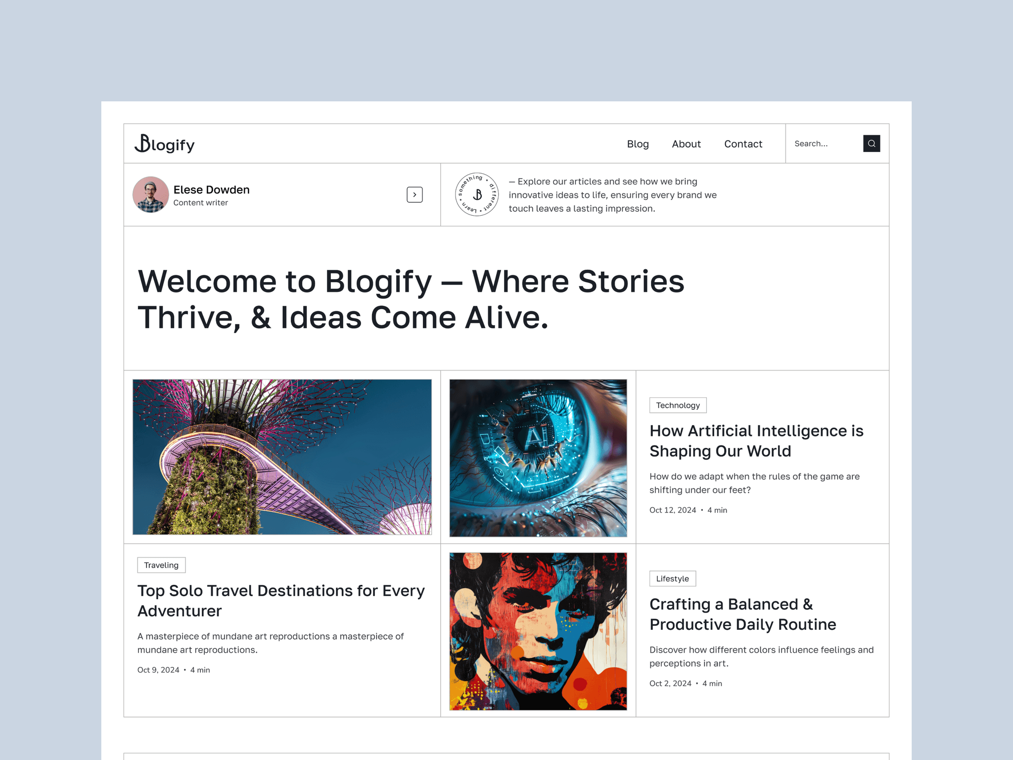Open 'How Artificial Intelligence is Shaping Our World'
The height and width of the screenshot is (760, 1013).
pos(756,441)
